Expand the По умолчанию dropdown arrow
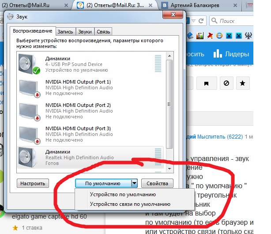The image size is (271, 234). tap(135, 183)
